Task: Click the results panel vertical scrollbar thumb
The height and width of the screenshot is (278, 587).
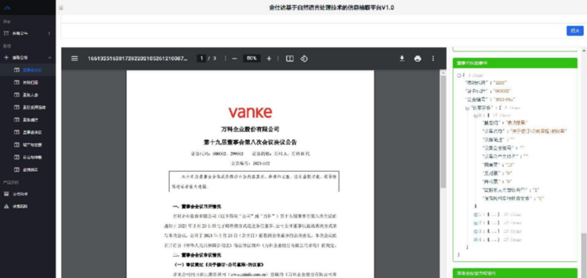Action: pyautogui.click(x=584, y=255)
